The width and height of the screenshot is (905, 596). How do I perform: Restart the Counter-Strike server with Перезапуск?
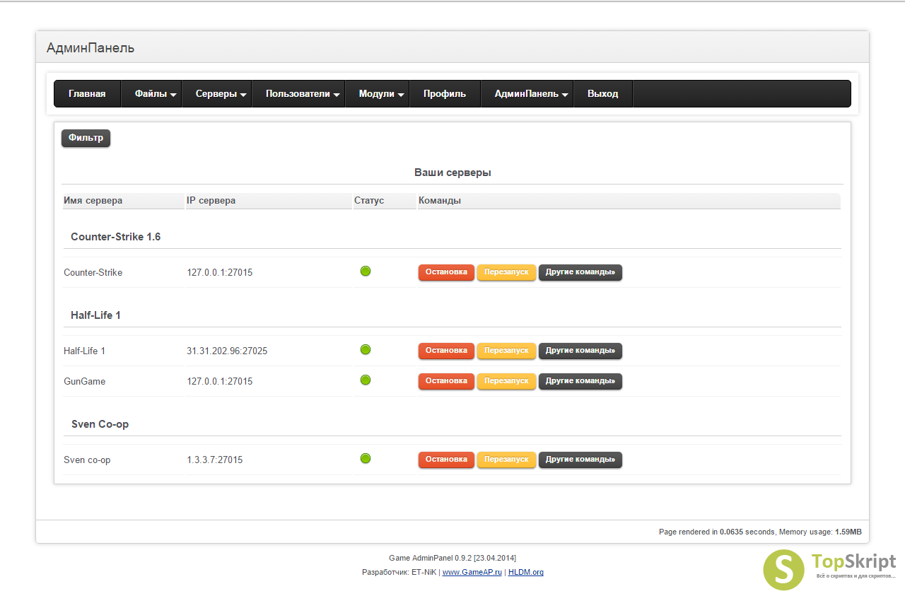pyautogui.click(x=506, y=272)
